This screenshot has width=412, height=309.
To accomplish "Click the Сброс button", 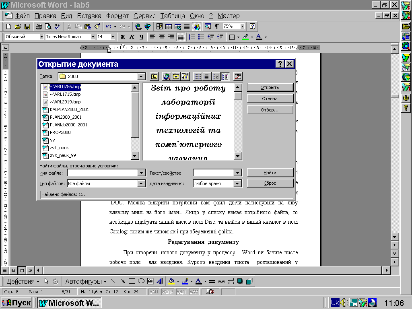I will (x=270, y=183).
